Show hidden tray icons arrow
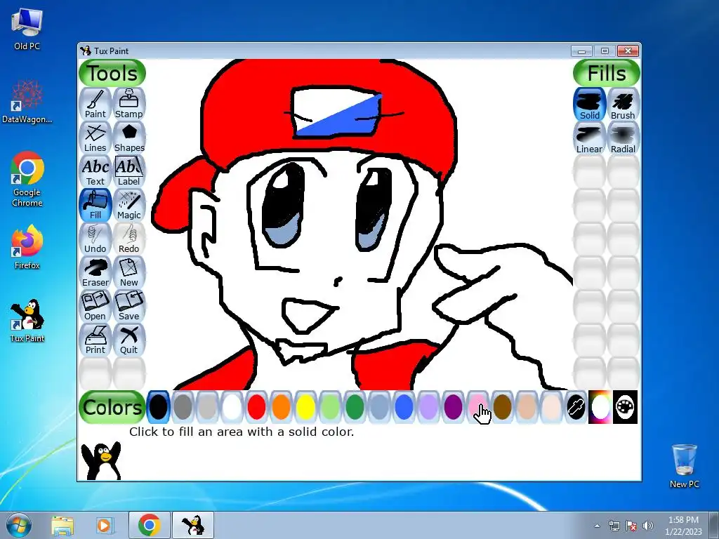The image size is (719, 539). (x=597, y=526)
